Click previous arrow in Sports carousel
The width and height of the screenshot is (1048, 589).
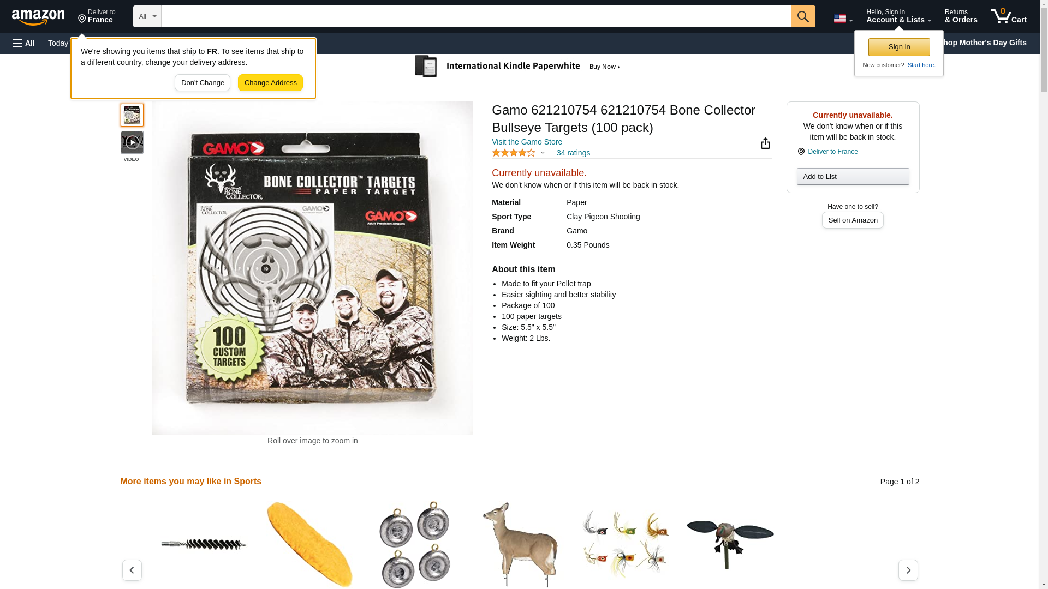[x=132, y=570]
